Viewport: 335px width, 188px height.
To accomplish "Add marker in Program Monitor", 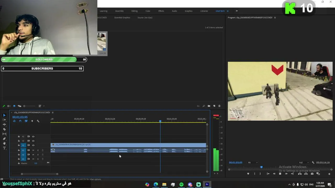I will pyautogui.click(x=248, y=174).
